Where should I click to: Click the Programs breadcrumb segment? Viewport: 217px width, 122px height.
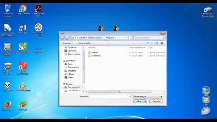tap(110, 38)
